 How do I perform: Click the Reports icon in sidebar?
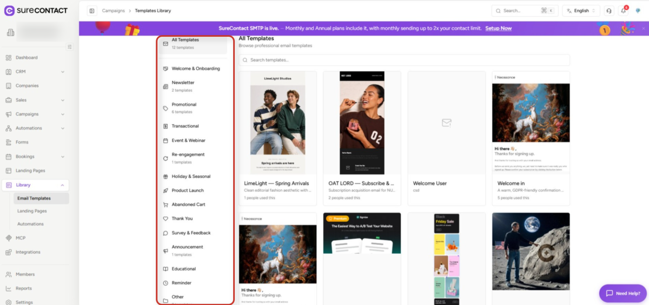(x=8, y=288)
